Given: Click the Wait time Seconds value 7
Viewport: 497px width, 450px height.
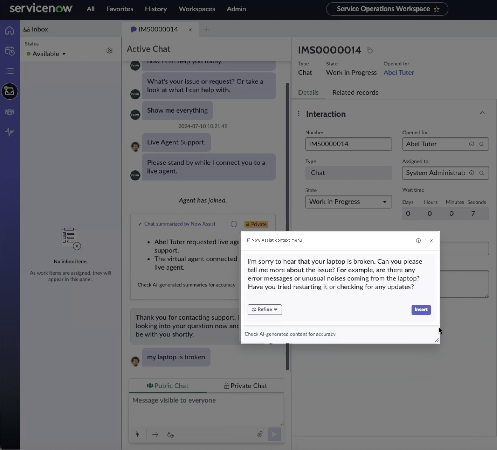Looking at the screenshot, I should click(473, 214).
